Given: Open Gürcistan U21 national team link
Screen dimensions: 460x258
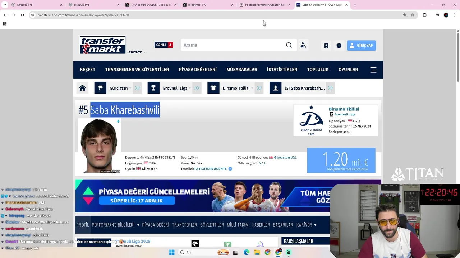Looking at the screenshot, I should pos(285,157).
